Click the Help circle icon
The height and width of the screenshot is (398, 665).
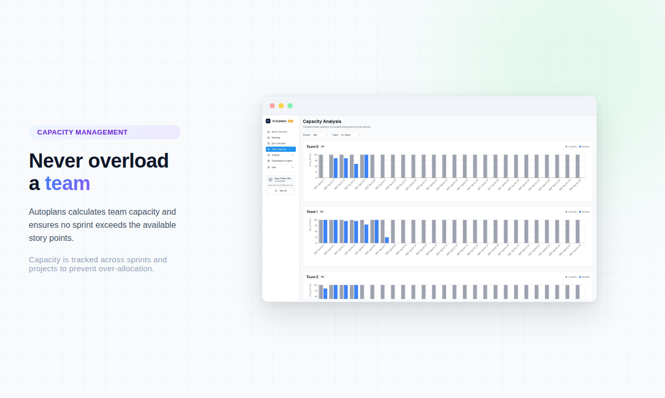[269, 167]
